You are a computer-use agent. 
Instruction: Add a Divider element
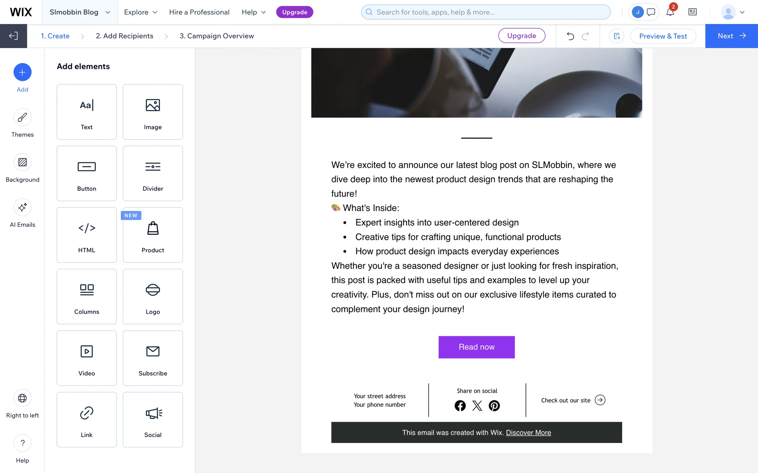pyautogui.click(x=153, y=173)
